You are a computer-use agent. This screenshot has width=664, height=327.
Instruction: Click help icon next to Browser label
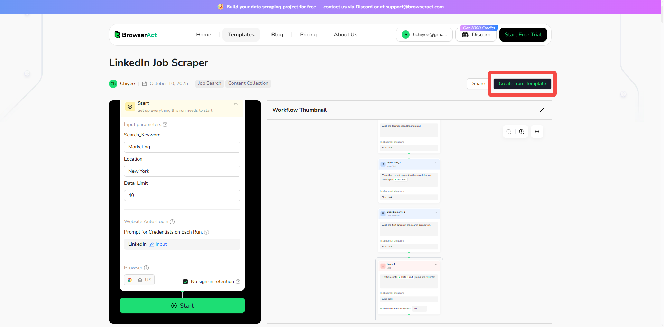click(x=146, y=268)
